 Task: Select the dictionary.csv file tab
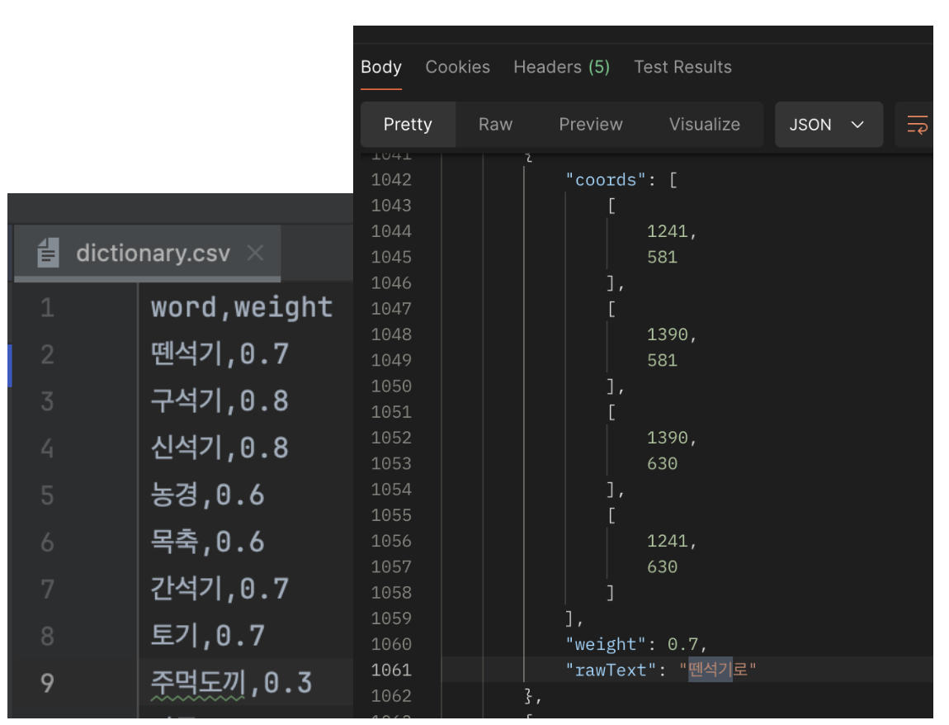point(147,253)
